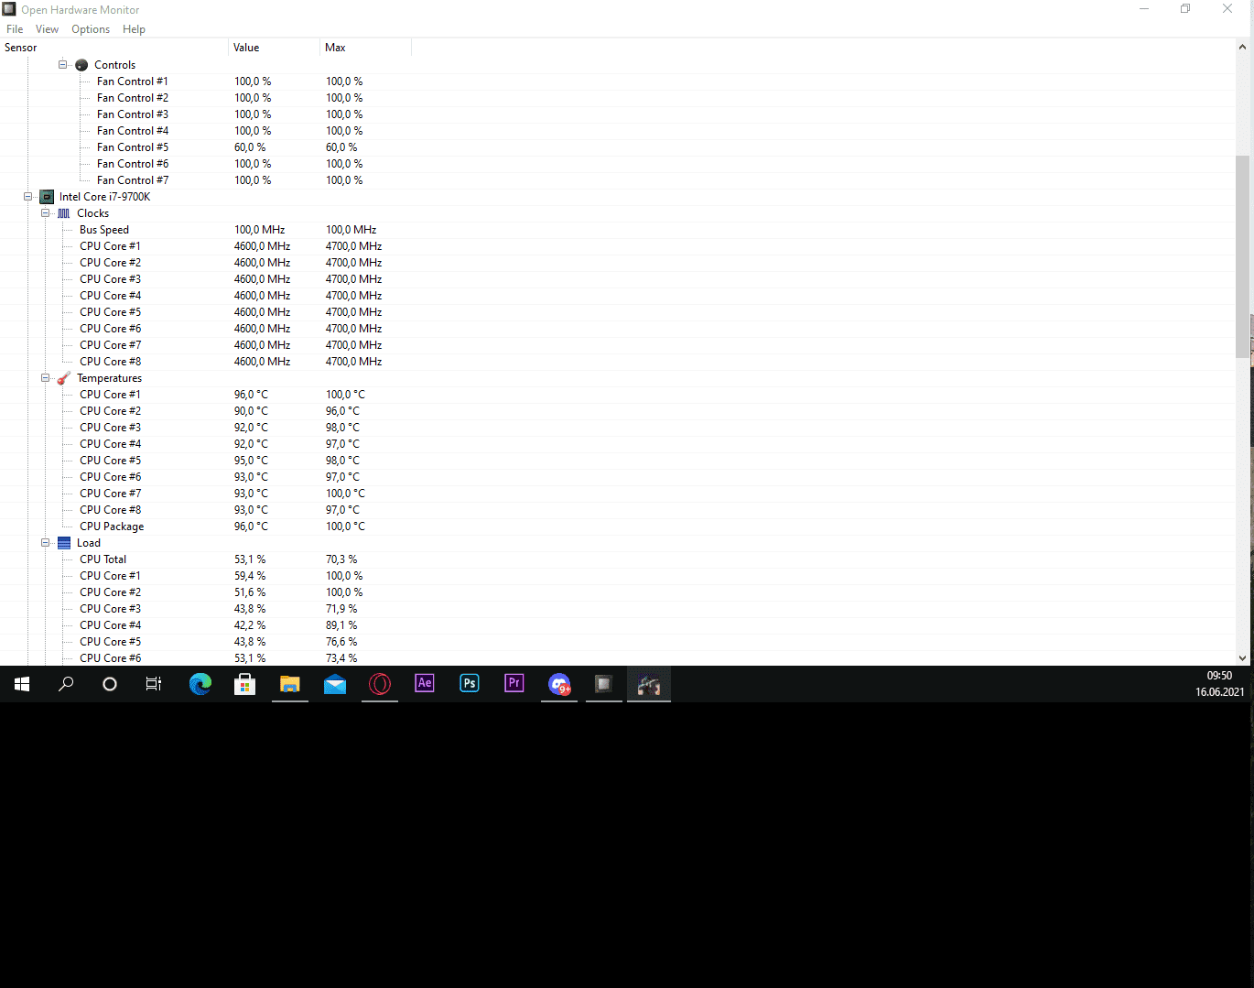Open taskbar Search
This screenshot has width=1254, height=988.
coord(66,684)
